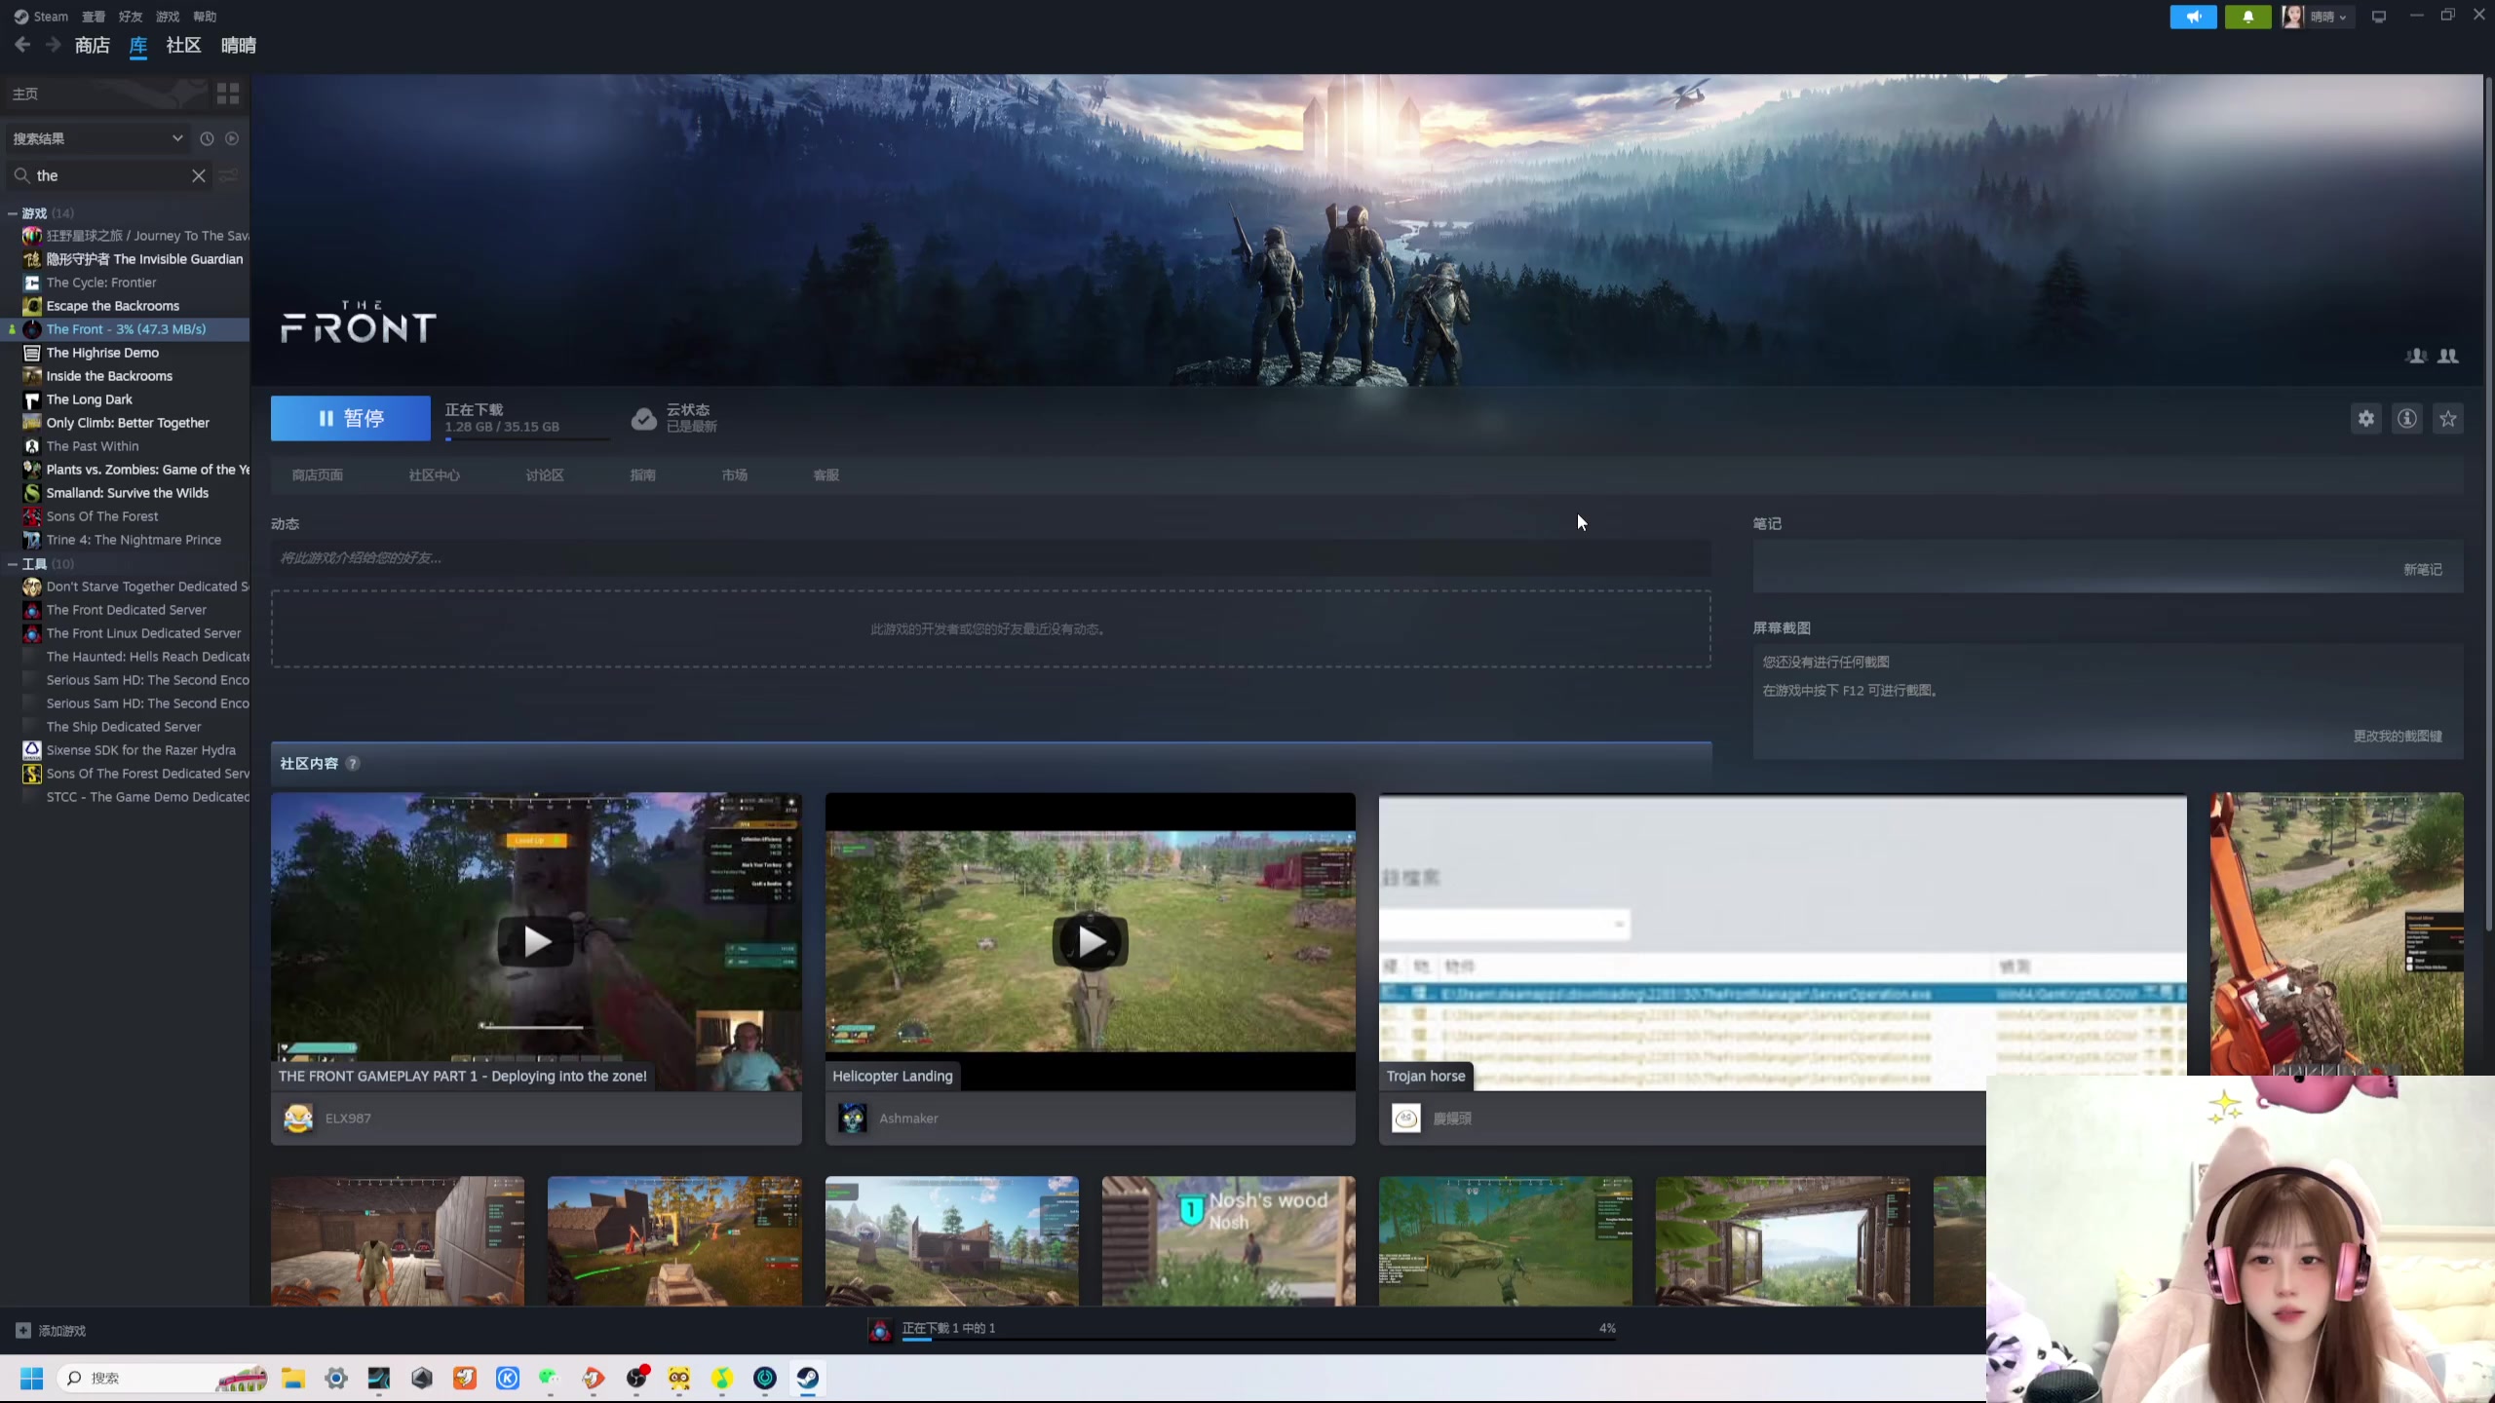Open Windows Settings taskbar icon
This screenshot has width=2495, height=1403.
tap(336, 1378)
